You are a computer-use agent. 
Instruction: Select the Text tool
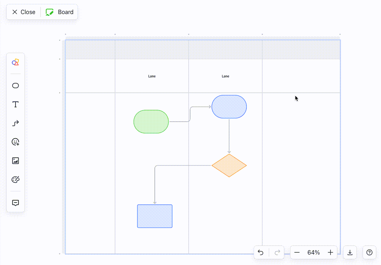coord(15,104)
